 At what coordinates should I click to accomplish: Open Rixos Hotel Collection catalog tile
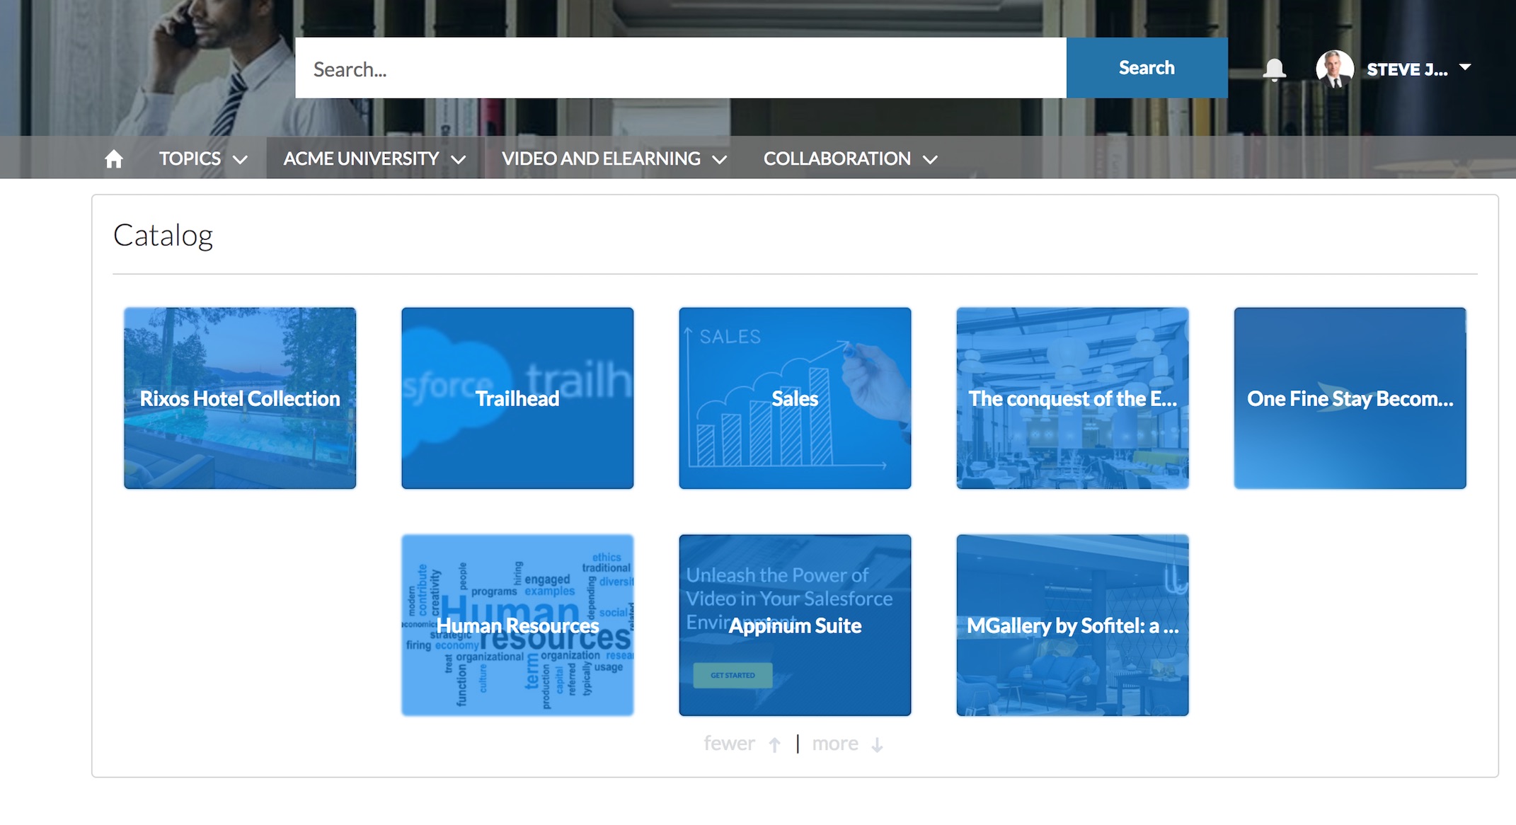coord(240,398)
